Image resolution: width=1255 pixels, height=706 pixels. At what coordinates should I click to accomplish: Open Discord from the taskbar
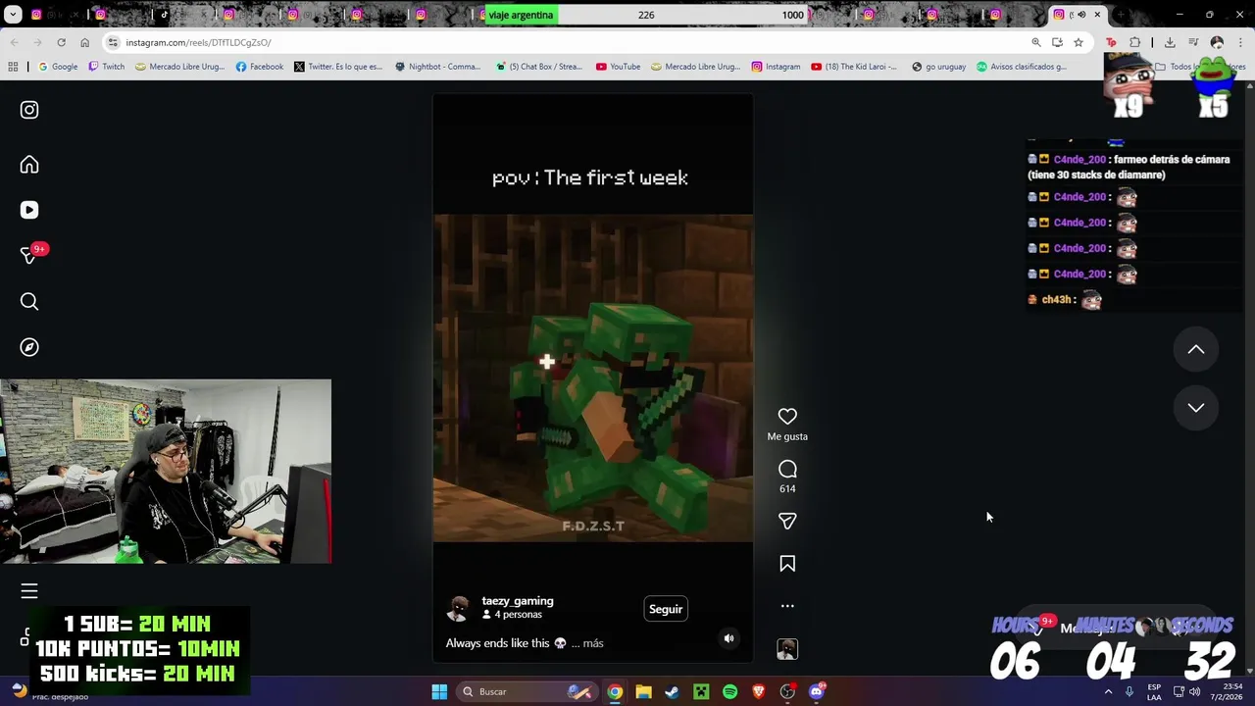tap(817, 692)
